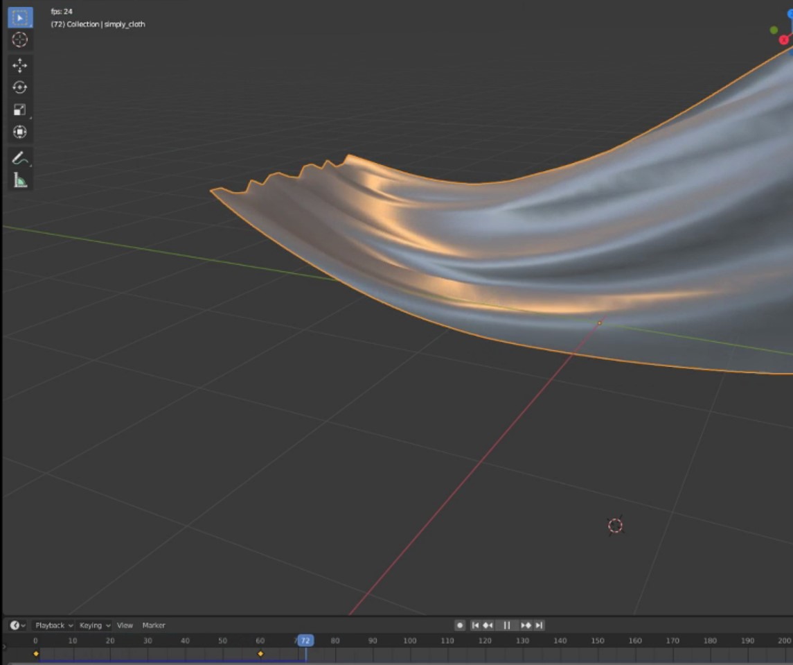Image resolution: width=793 pixels, height=665 pixels.
Task: Open the Marker menu
Action: pos(153,625)
